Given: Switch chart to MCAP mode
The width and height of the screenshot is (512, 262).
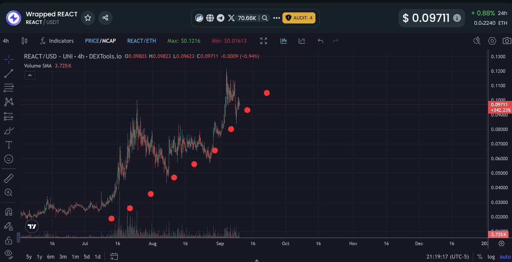Looking at the screenshot, I should (x=108, y=41).
